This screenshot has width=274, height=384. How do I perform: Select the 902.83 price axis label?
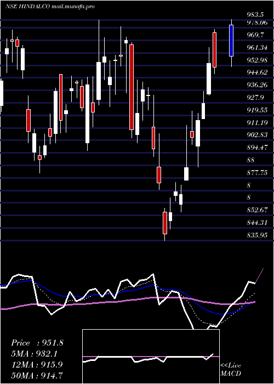pyautogui.click(x=257, y=135)
